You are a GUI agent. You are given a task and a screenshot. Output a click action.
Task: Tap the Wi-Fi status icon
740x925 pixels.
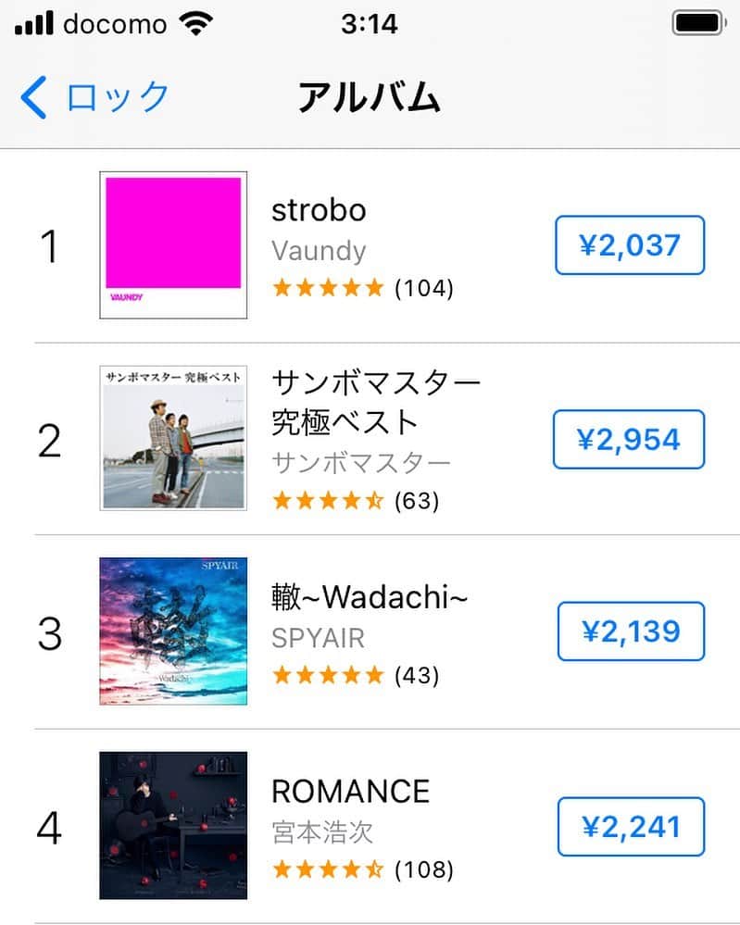[196, 23]
